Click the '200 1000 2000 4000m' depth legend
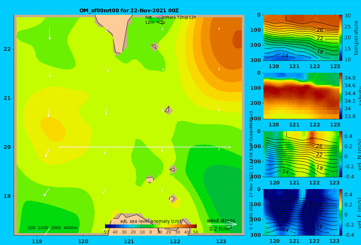The height and width of the screenshot is (245, 361). pos(52,228)
